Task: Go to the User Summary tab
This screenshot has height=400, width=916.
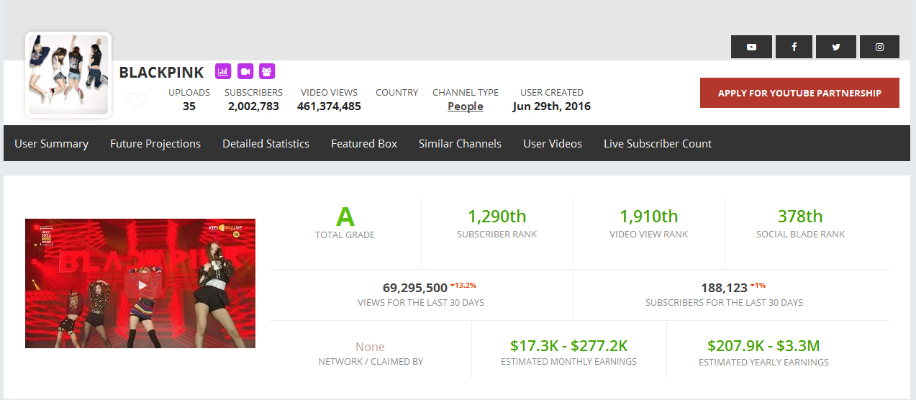Action: pos(51,143)
